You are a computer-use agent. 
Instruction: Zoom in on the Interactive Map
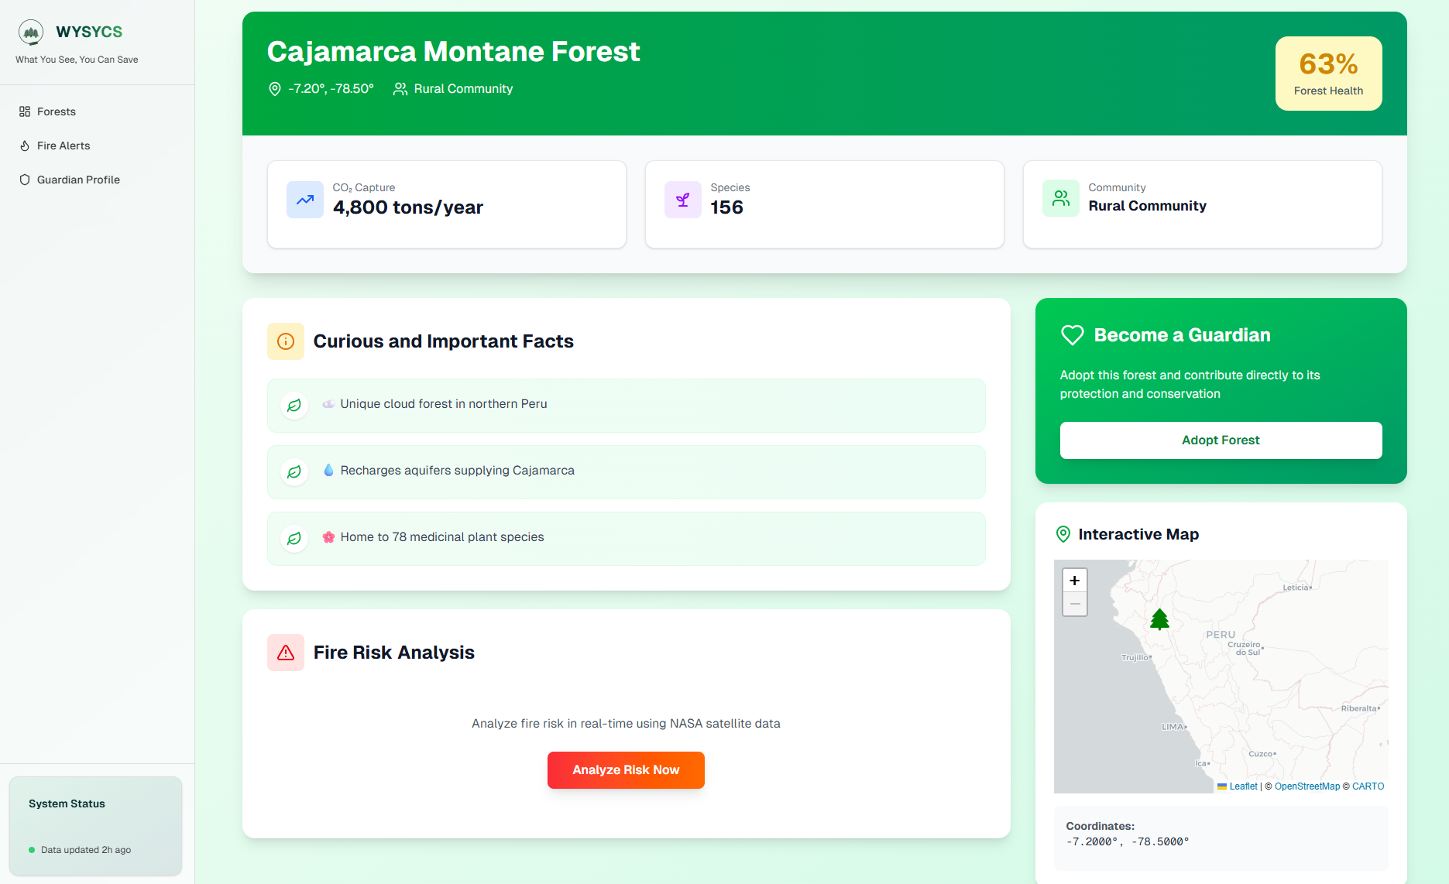[x=1074, y=579]
